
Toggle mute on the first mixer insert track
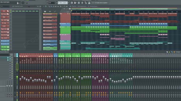20,71
